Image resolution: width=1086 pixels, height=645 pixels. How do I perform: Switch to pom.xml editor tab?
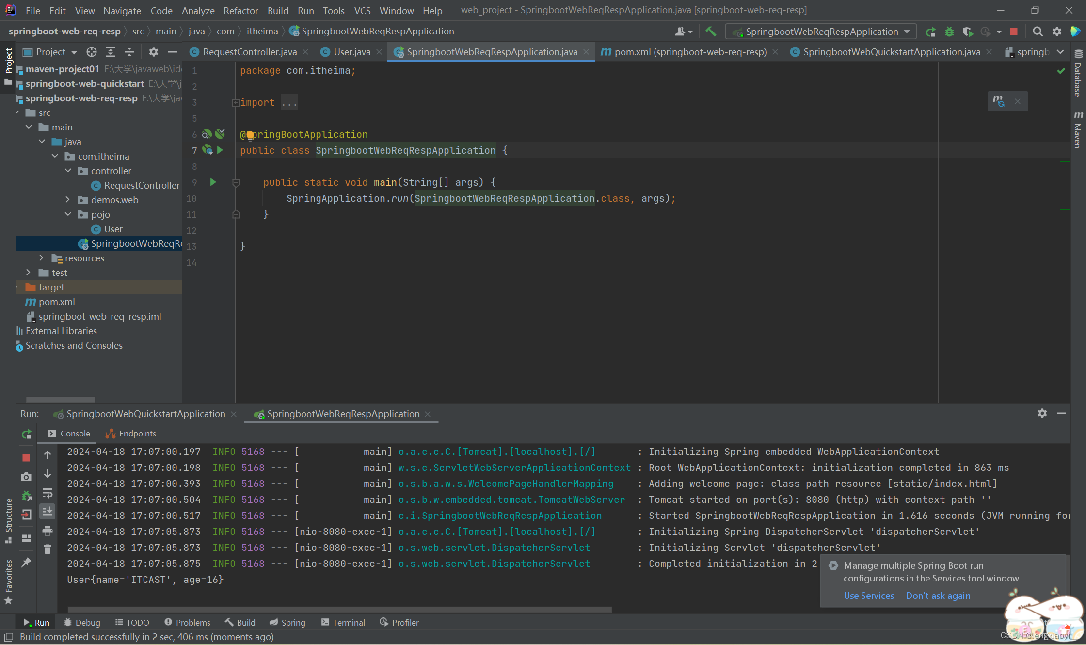[x=690, y=52]
